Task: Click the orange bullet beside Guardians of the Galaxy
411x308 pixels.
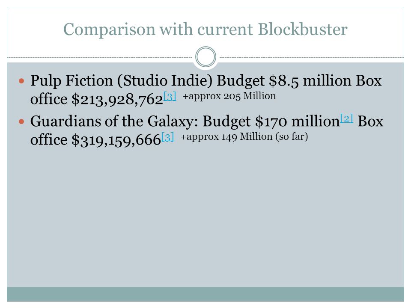Action: click(x=21, y=121)
